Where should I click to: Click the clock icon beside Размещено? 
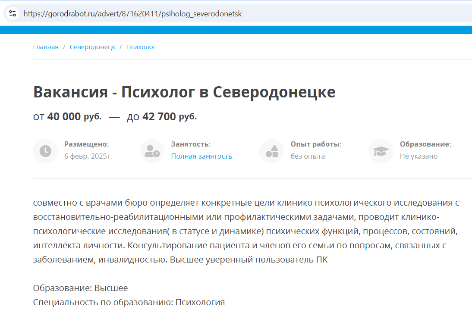[x=45, y=151]
